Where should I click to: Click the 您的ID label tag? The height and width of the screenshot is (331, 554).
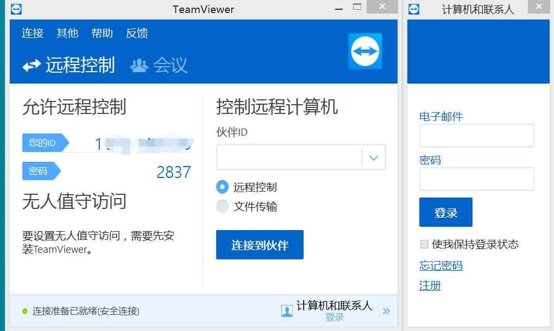pyautogui.click(x=45, y=143)
